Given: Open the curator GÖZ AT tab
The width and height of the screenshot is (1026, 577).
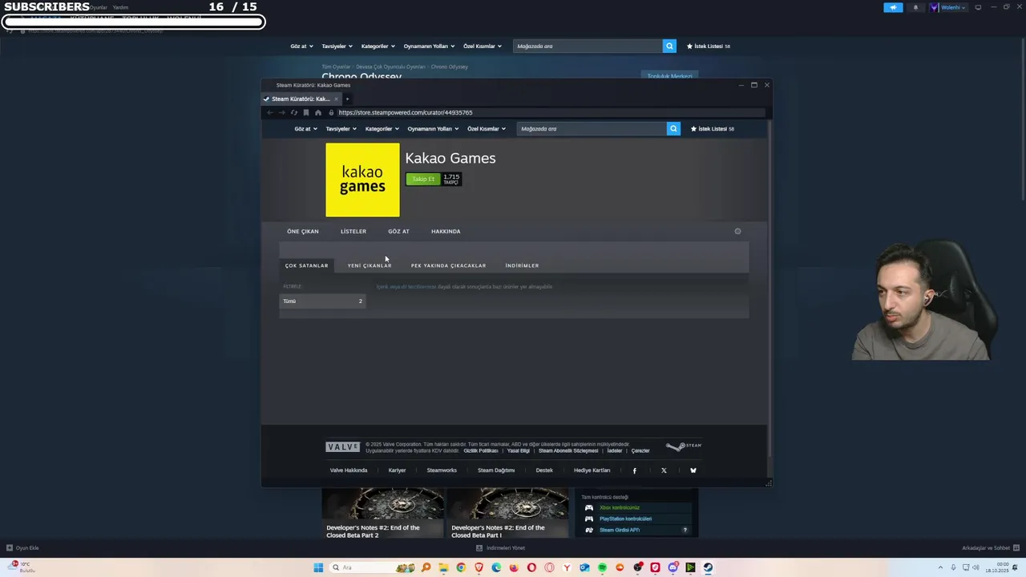Looking at the screenshot, I should coord(398,231).
